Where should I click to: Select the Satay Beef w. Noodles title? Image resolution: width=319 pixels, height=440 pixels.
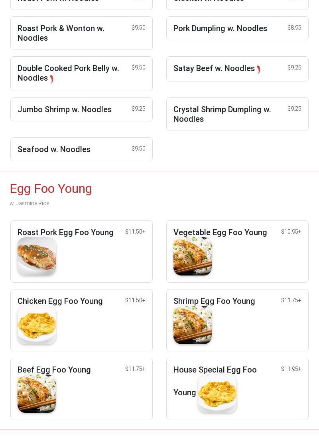coord(214,69)
